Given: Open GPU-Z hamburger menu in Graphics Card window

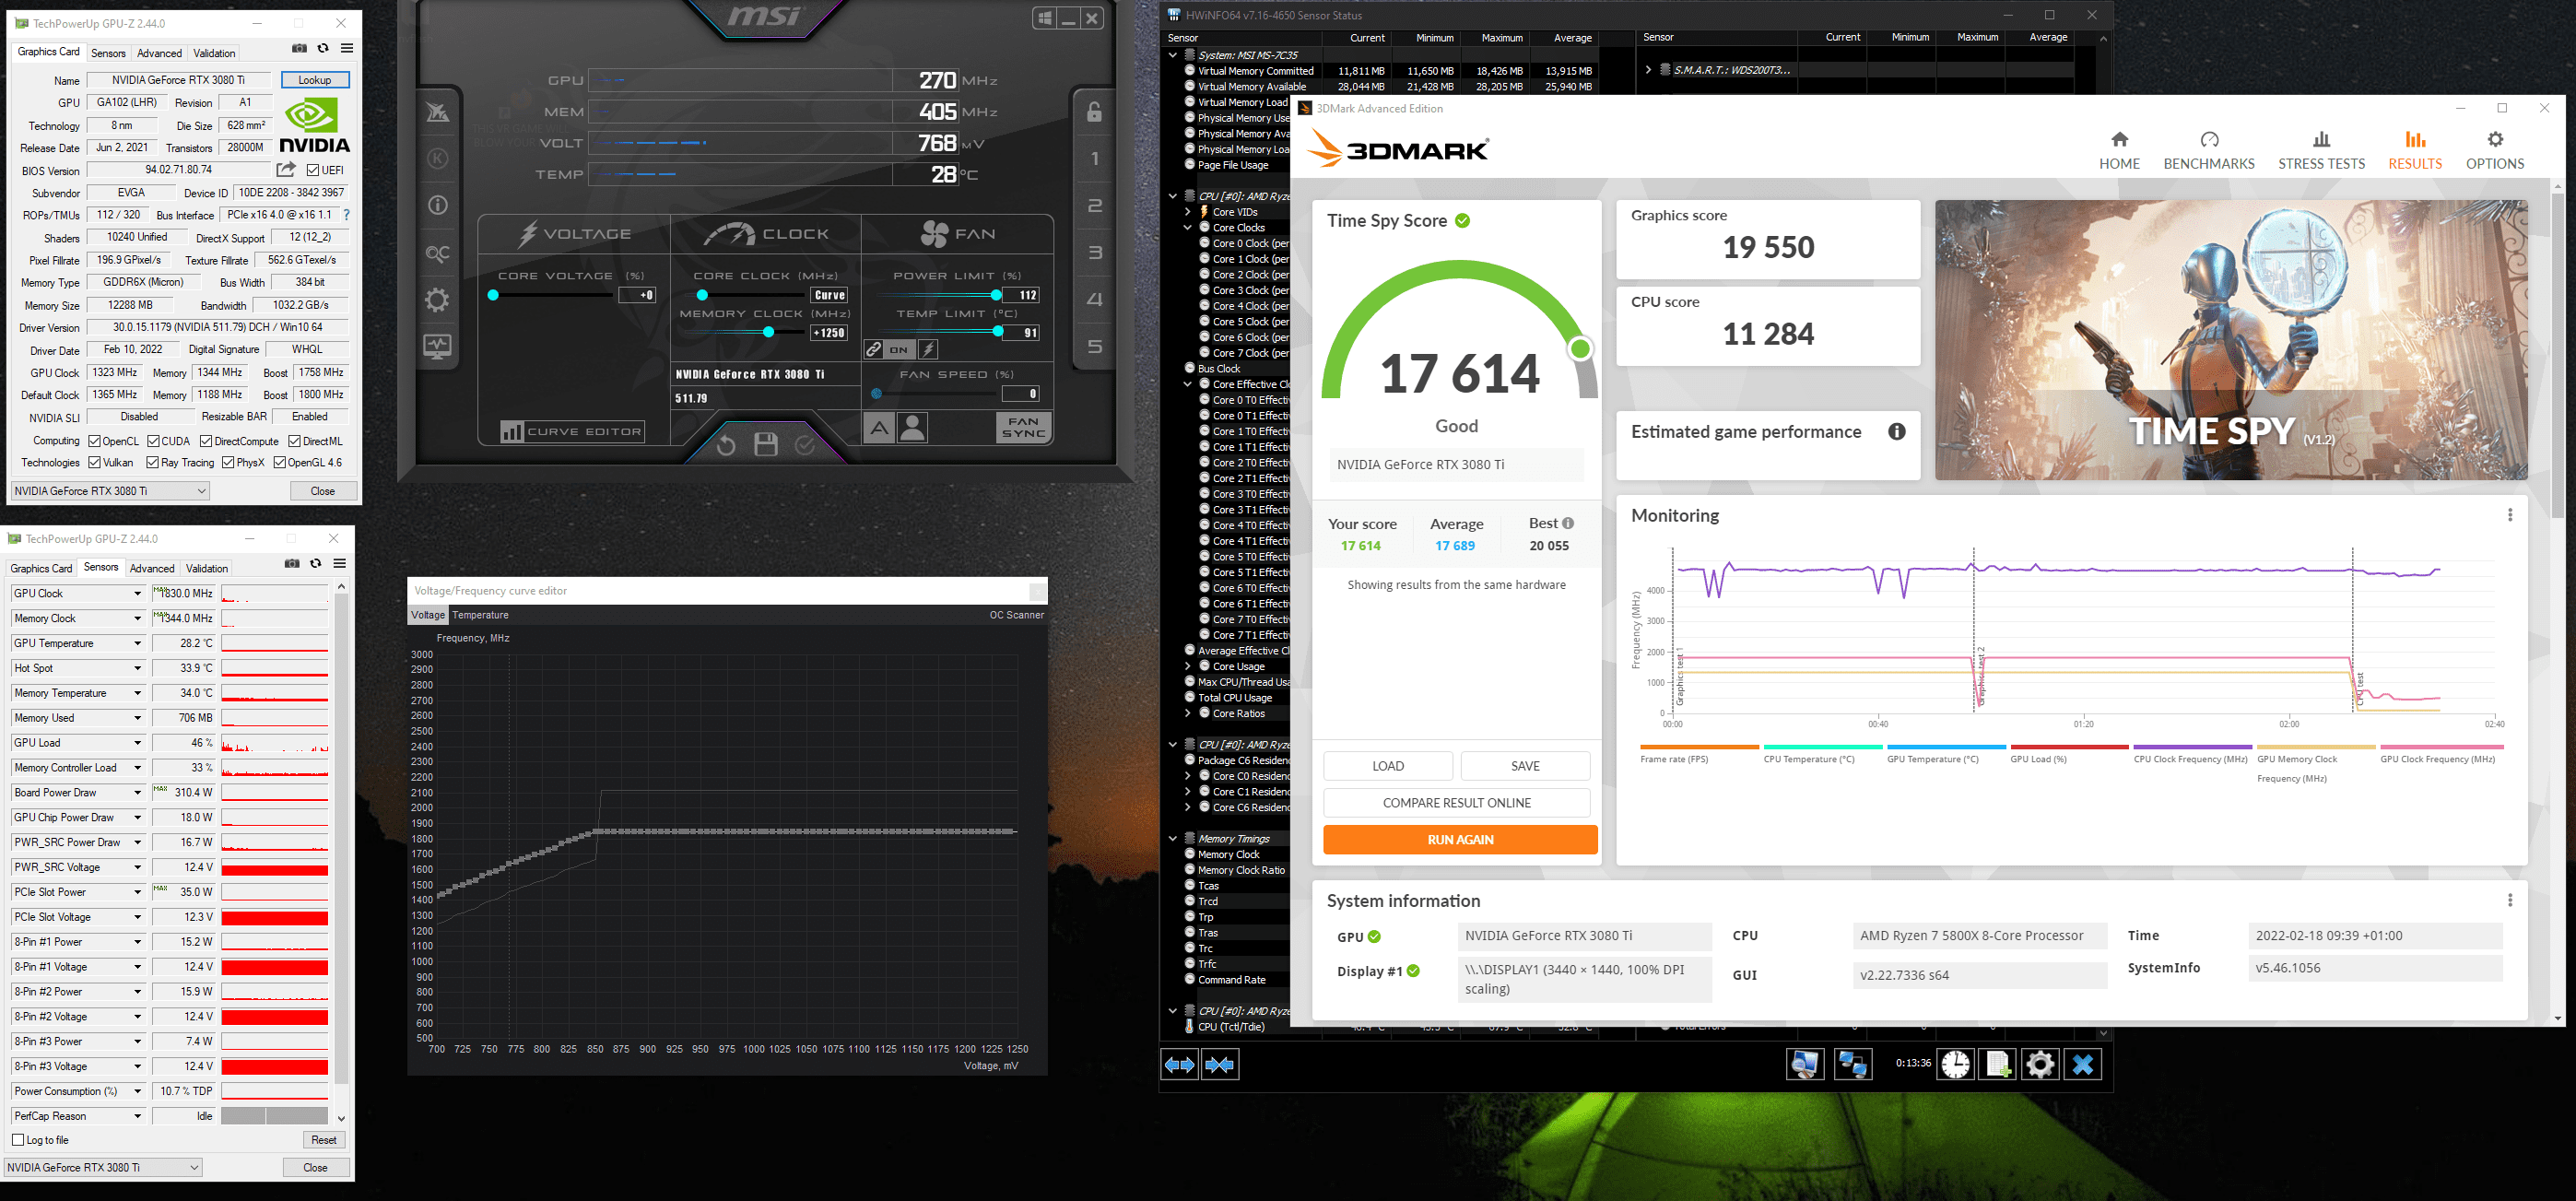Looking at the screenshot, I should coord(346,48).
